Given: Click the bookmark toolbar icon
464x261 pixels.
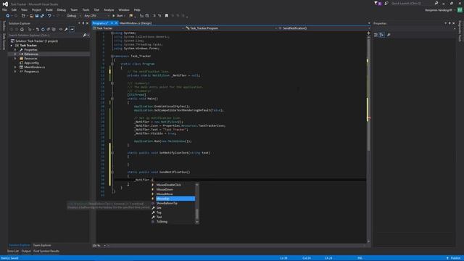Looking at the screenshot, I should pos(167,16).
